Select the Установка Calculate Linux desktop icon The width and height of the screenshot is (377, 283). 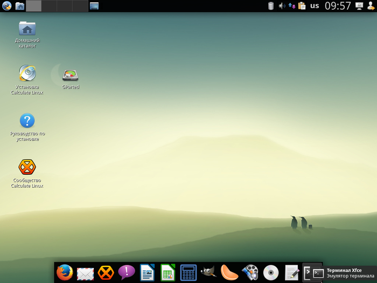click(x=27, y=80)
